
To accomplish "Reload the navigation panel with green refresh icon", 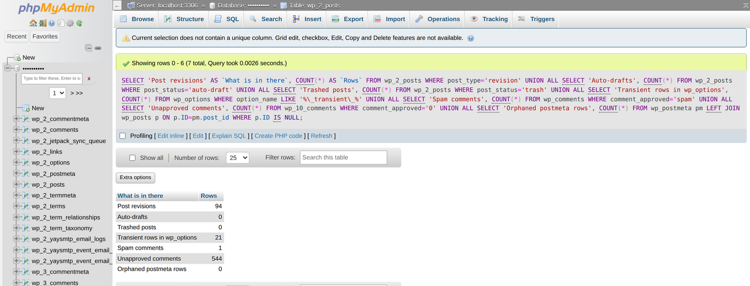I will tap(79, 23).
